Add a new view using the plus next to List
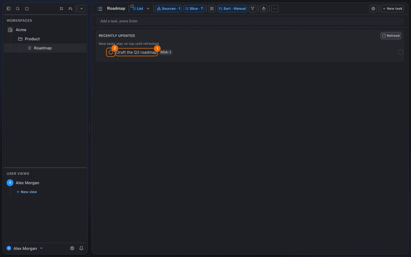Viewport: 411px width, 257px height. pos(148,8)
